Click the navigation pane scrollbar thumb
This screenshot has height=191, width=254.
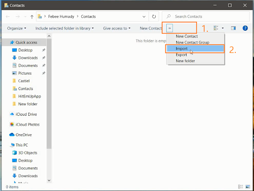(49, 94)
